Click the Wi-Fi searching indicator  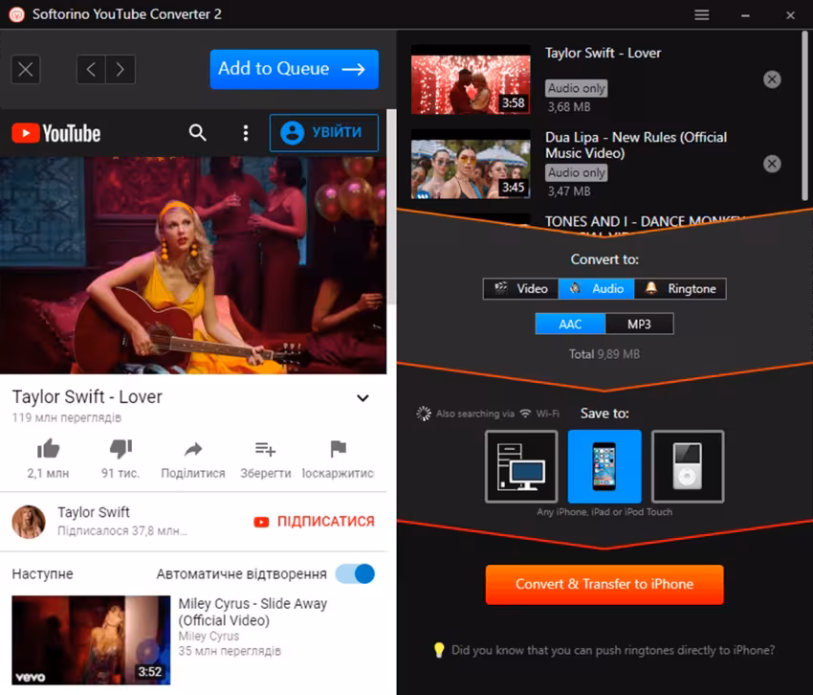pyautogui.click(x=488, y=414)
